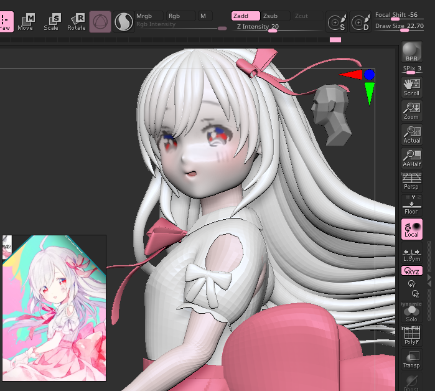Toggle Solo mode button
Screen dimensions: 435x391
click(412, 312)
